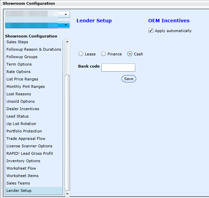Image resolution: width=209 pixels, height=198 pixels.
Task: Open Trade Appraisal Flow
Action: click(26, 139)
